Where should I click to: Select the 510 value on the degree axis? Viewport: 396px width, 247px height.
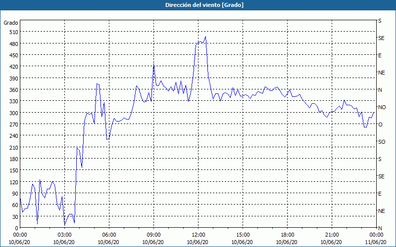pyautogui.click(x=14, y=32)
